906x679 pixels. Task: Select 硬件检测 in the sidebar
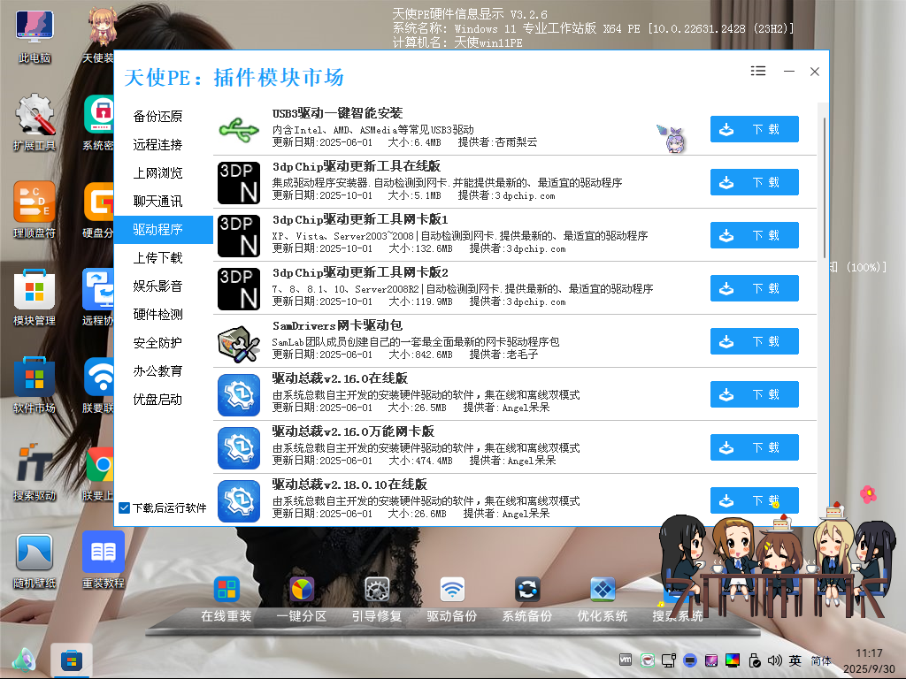click(158, 315)
